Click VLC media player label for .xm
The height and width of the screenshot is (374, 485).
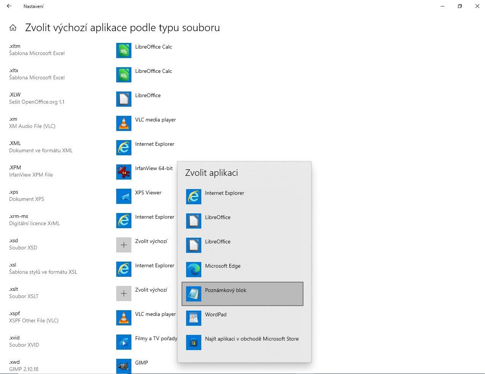click(x=155, y=120)
